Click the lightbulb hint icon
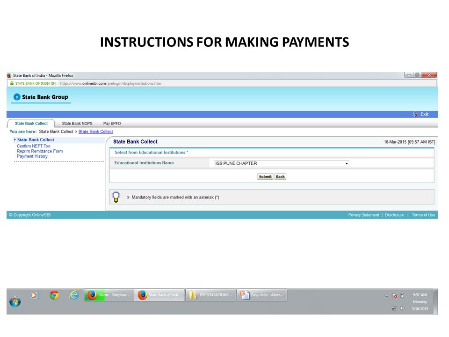This screenshot has height=337, width=449. [116, 197]
